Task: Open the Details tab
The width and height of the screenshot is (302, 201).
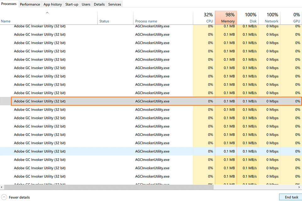Action: click(99, 4)
